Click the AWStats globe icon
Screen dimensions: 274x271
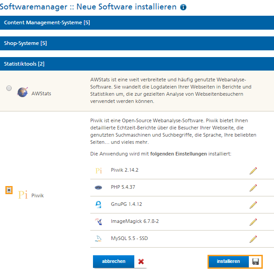(x=22, y=92)
